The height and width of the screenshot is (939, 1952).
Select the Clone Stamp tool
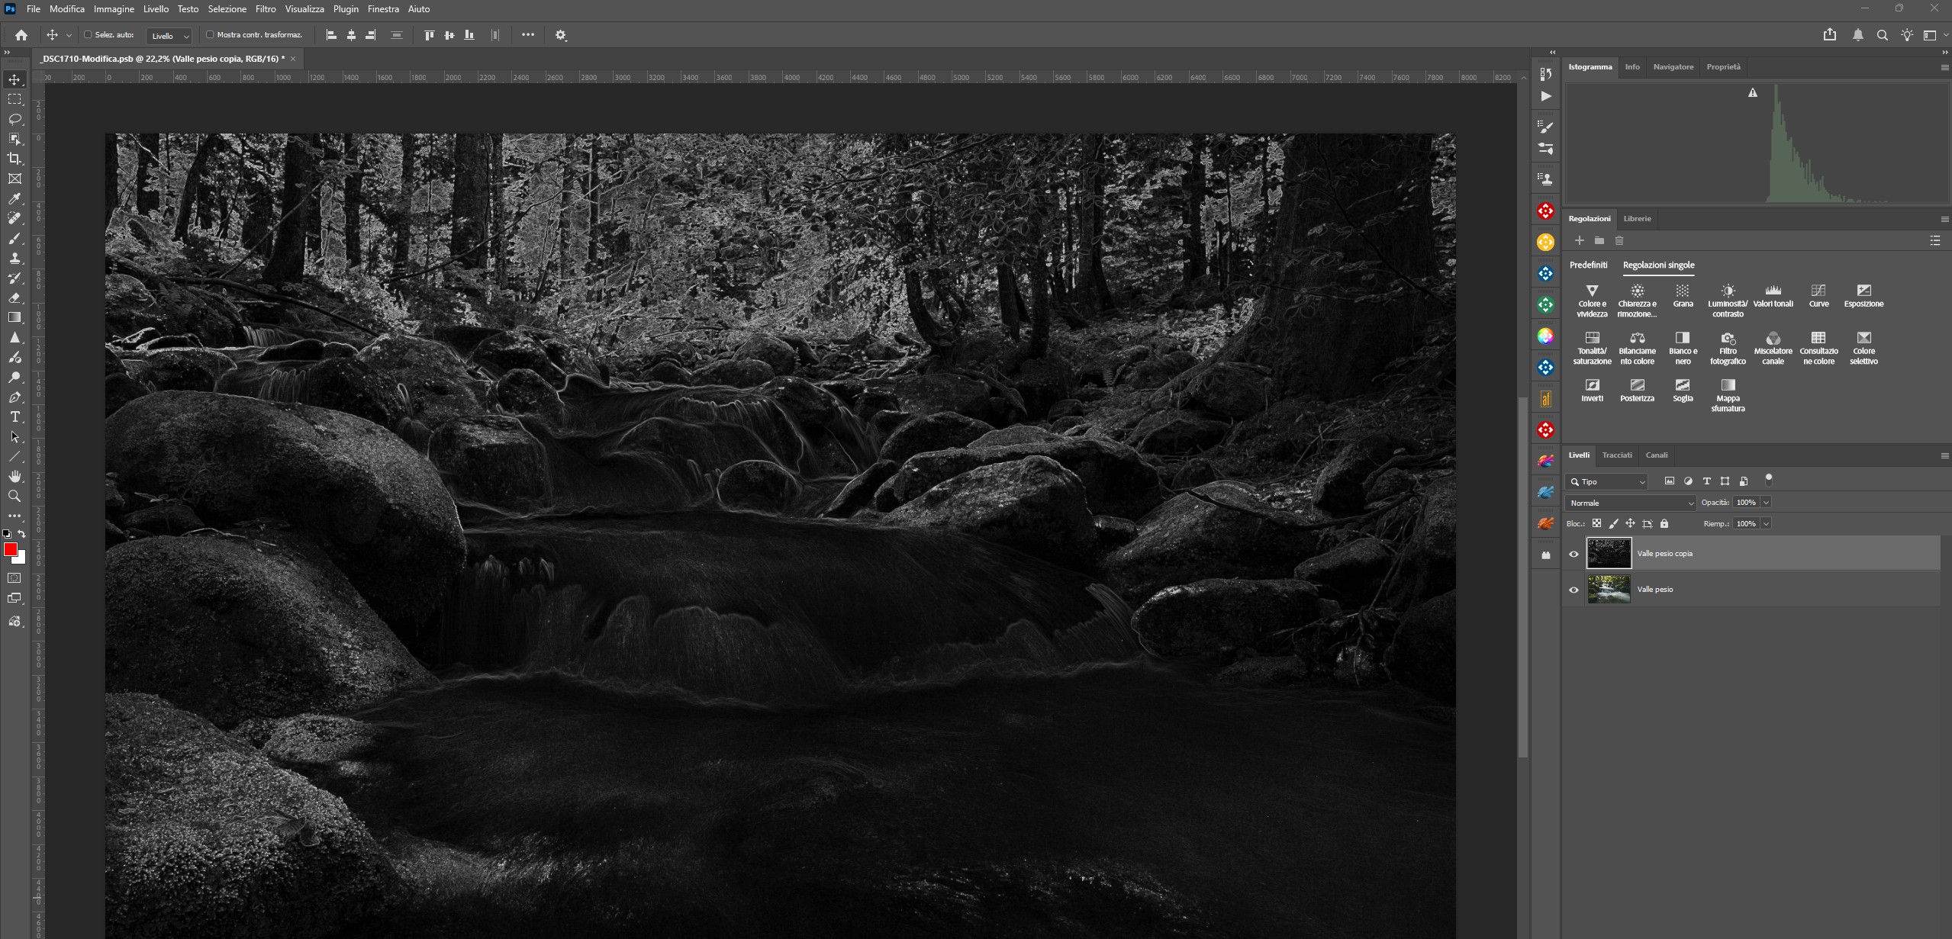tap(14, 258)
